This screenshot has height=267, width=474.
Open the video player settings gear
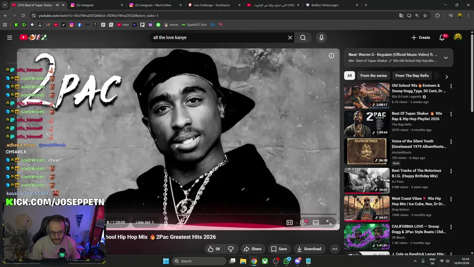pyautogui.click(x=303, y=222)
